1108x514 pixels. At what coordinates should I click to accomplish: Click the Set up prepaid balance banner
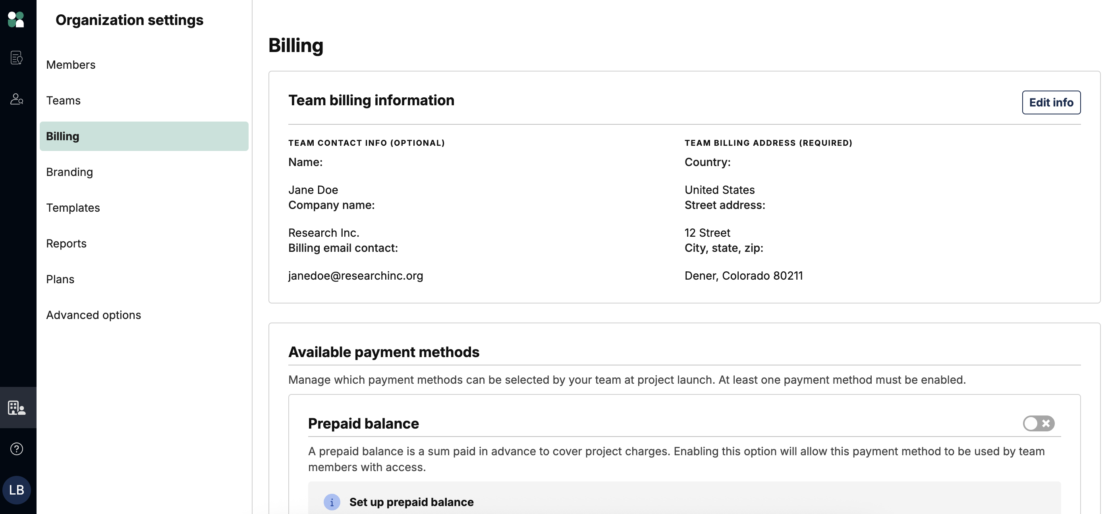point(411,502)
